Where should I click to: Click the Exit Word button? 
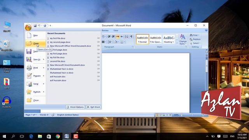click(93, 107)
